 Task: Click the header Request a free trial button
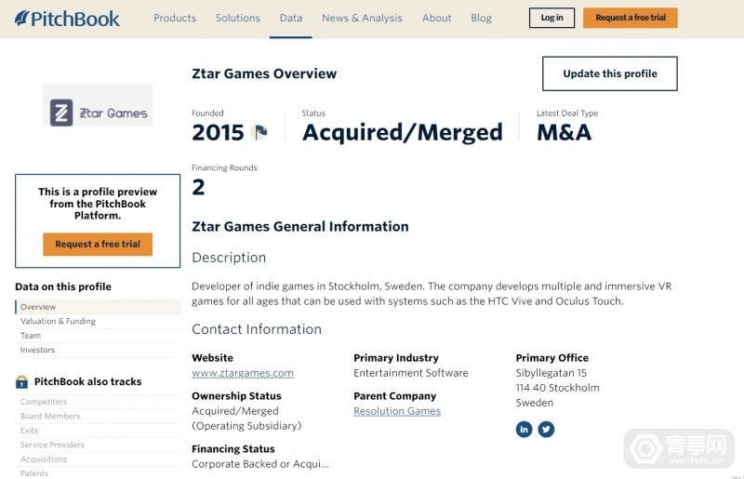point(630,18)
